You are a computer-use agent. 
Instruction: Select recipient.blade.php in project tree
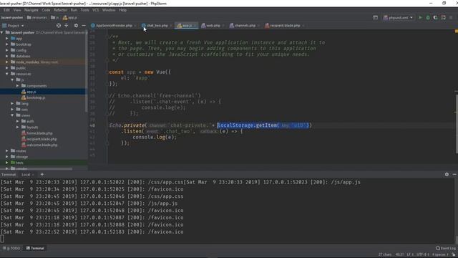42,139
